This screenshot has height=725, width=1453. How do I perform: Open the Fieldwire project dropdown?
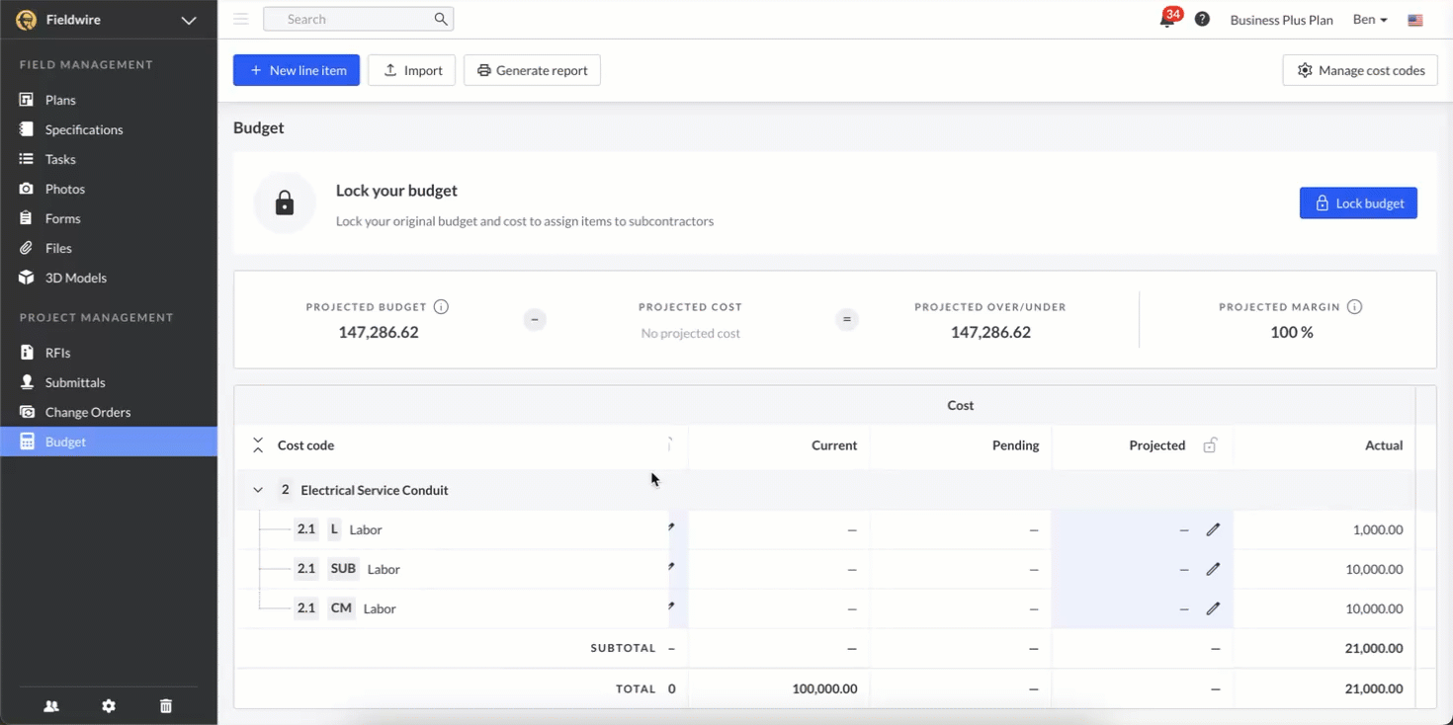[x=188, y=20]
